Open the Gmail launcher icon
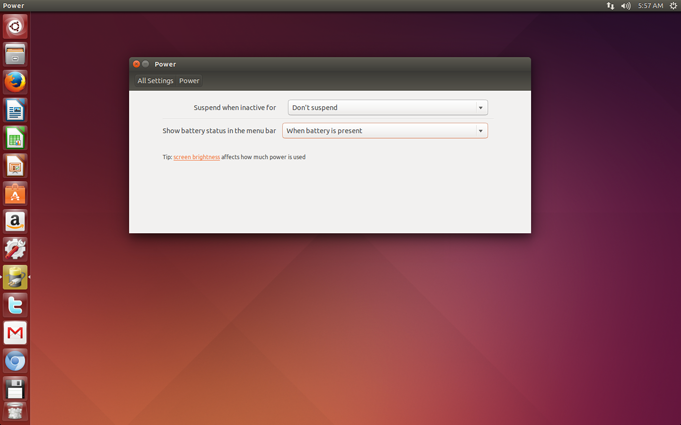The height and width of the screenshot is (425, 681). (15, 333)
